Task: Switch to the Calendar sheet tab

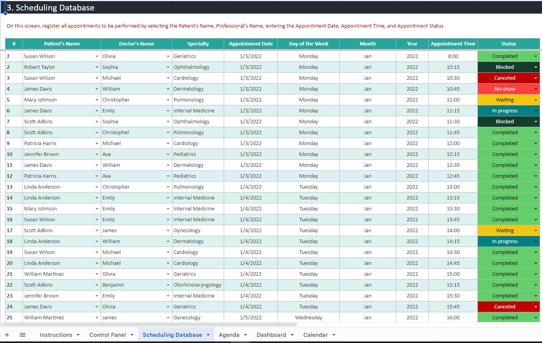Action: coord(315,335)
